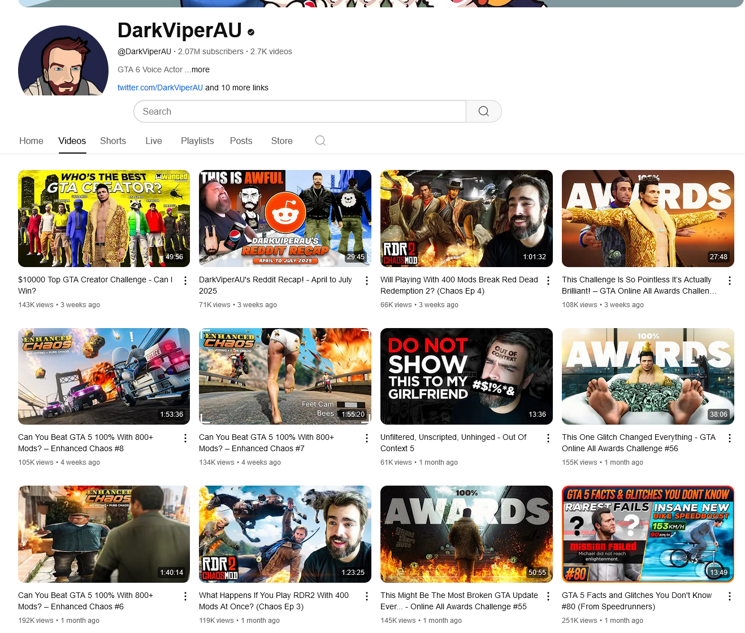The width and height of the screenshot is (745, 633).
Task: Open options menu for Enhanced Chaos #8 video
Action: [185, 438]
